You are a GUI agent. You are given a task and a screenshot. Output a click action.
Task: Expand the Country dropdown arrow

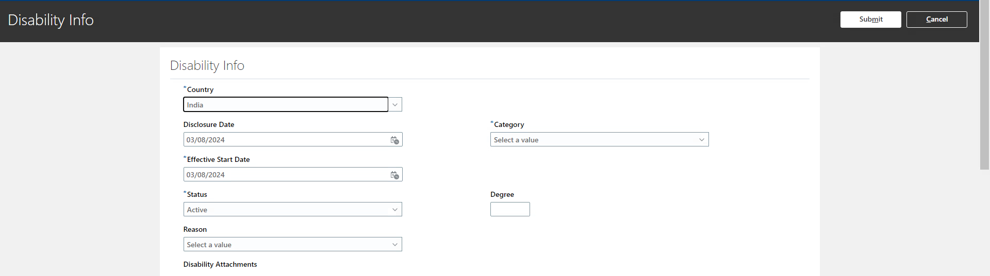pos(395,105)
